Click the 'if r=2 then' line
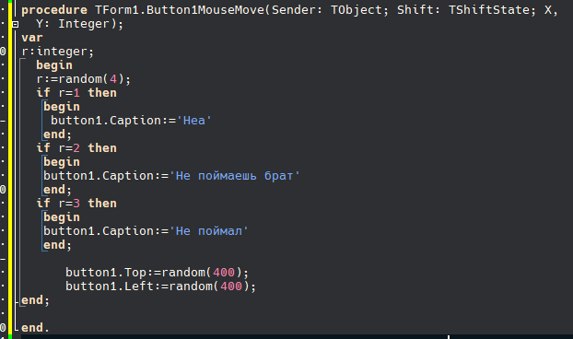Screen dimensions: 573x339 tap(76, 148)
